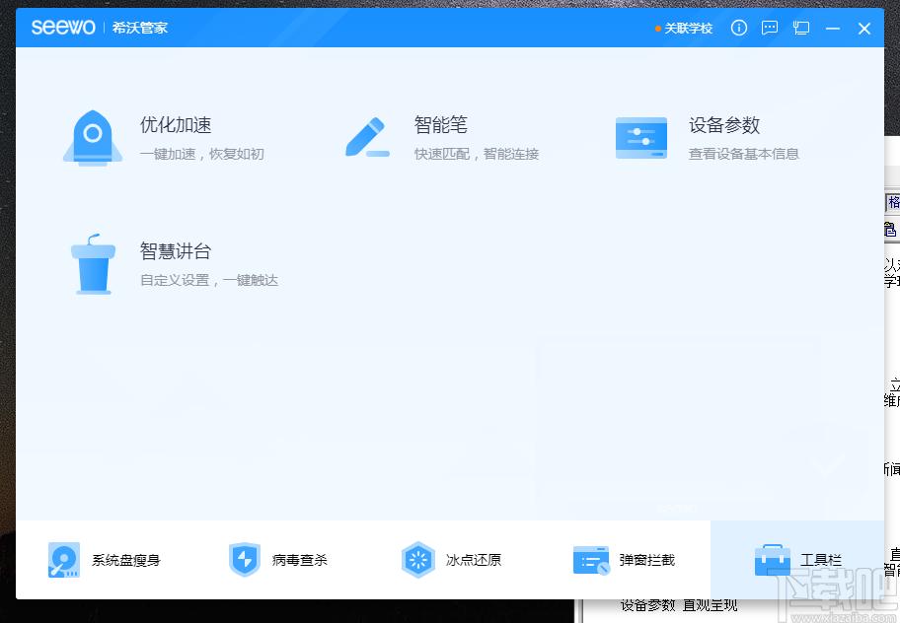The width and height of the screenshot is (900, 623).
Task: Click the 优化加速 title text
Action: (176, 125)
